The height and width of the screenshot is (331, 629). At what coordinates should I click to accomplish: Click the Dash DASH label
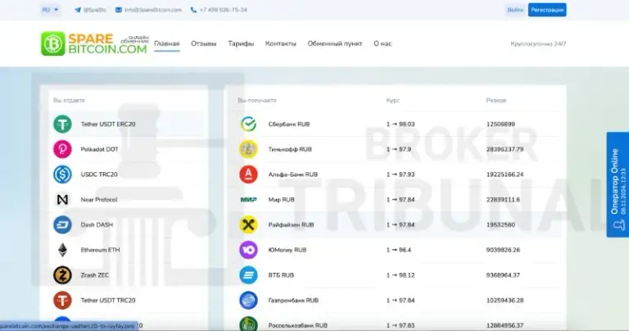coord(97,224)
